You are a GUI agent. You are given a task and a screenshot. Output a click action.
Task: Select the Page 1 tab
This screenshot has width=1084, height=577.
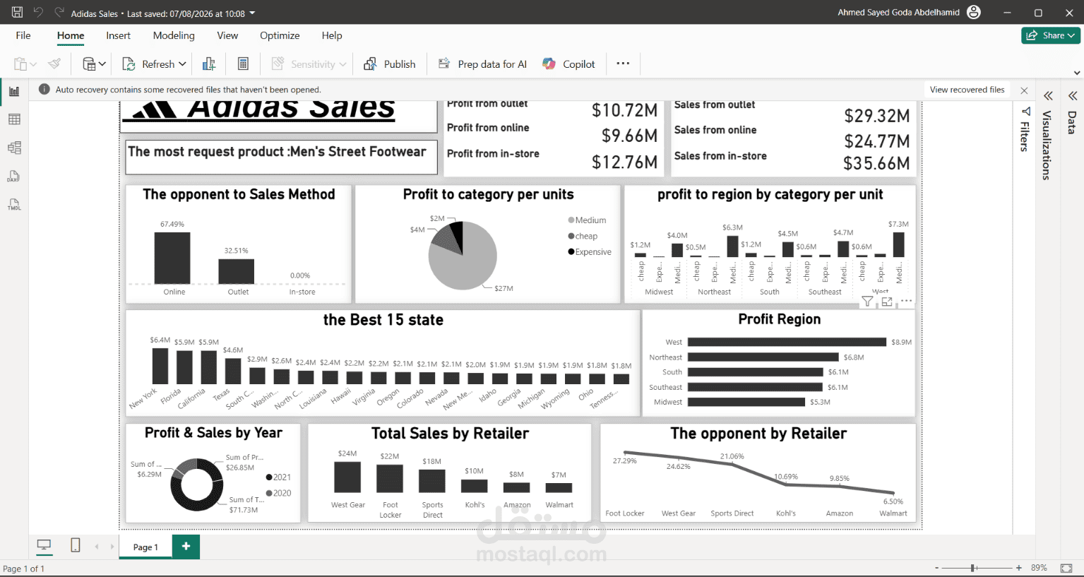tap(145, 547)
